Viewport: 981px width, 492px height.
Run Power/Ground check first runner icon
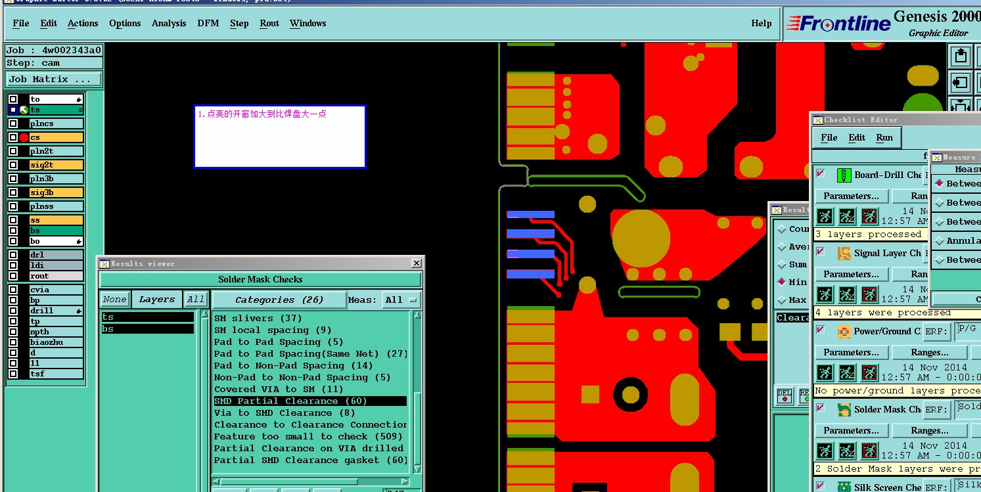pyautogui.click(x=825, y=372)
